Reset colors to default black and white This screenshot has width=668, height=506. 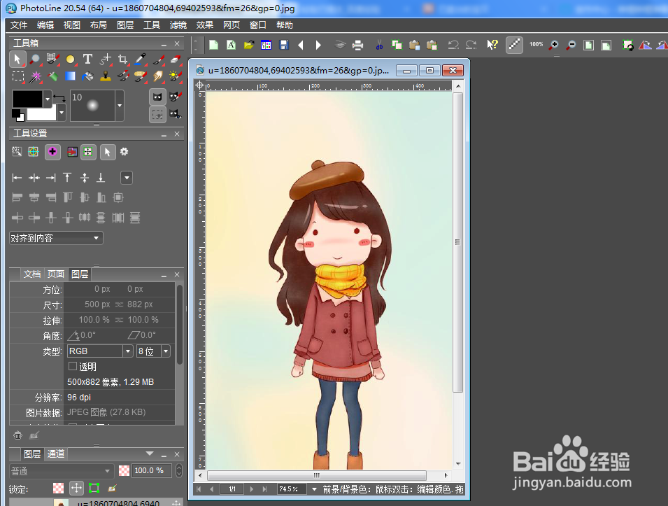point(17,115)
